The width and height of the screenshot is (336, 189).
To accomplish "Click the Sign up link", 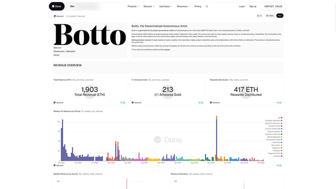I will [253, 7].
